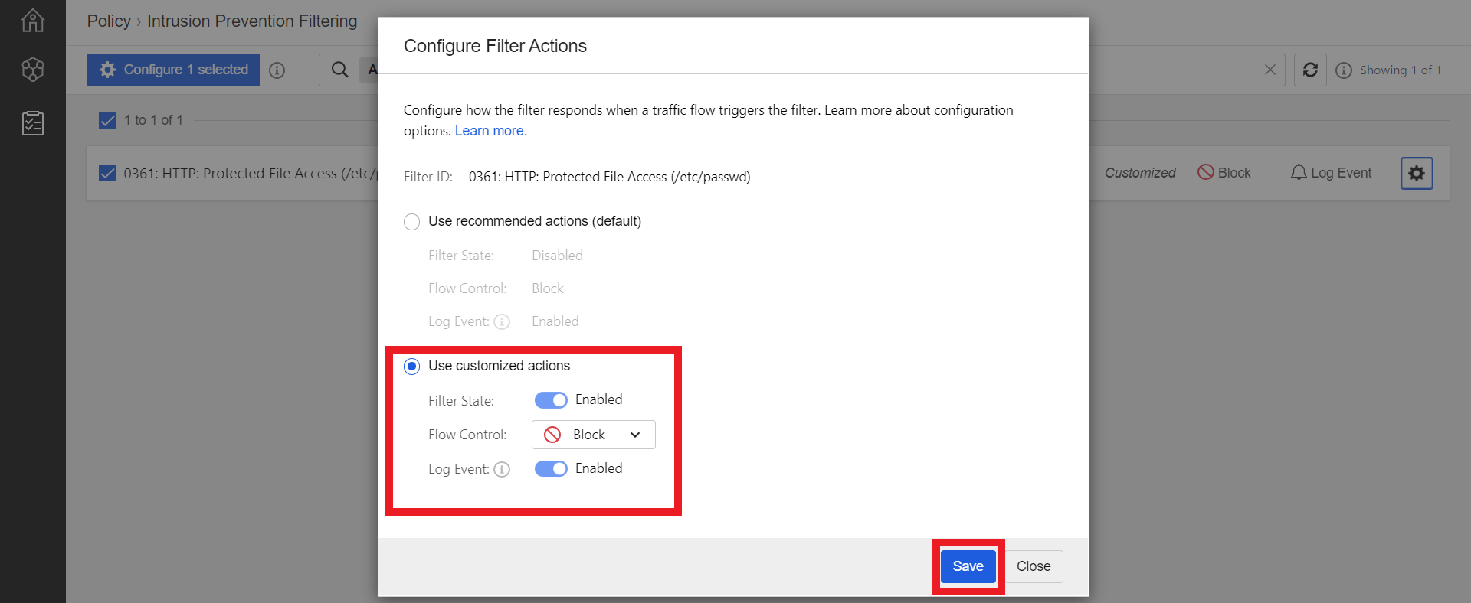This screenshot has width=1471, height=603.
Task: Click info icon beside Showing 1 of 1
Action: (x=1344, y=70)
